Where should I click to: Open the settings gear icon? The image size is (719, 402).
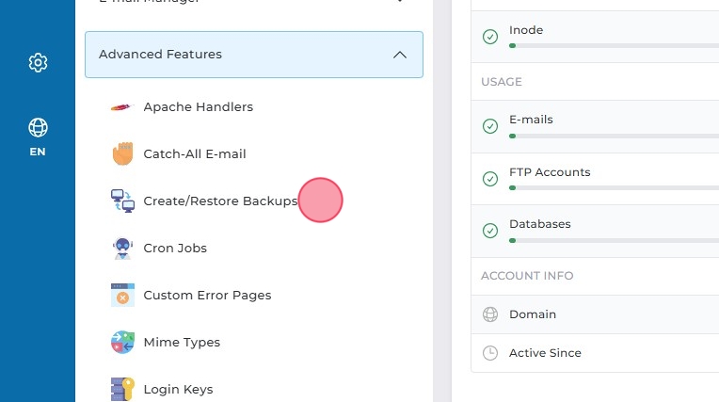coord(38,63)
